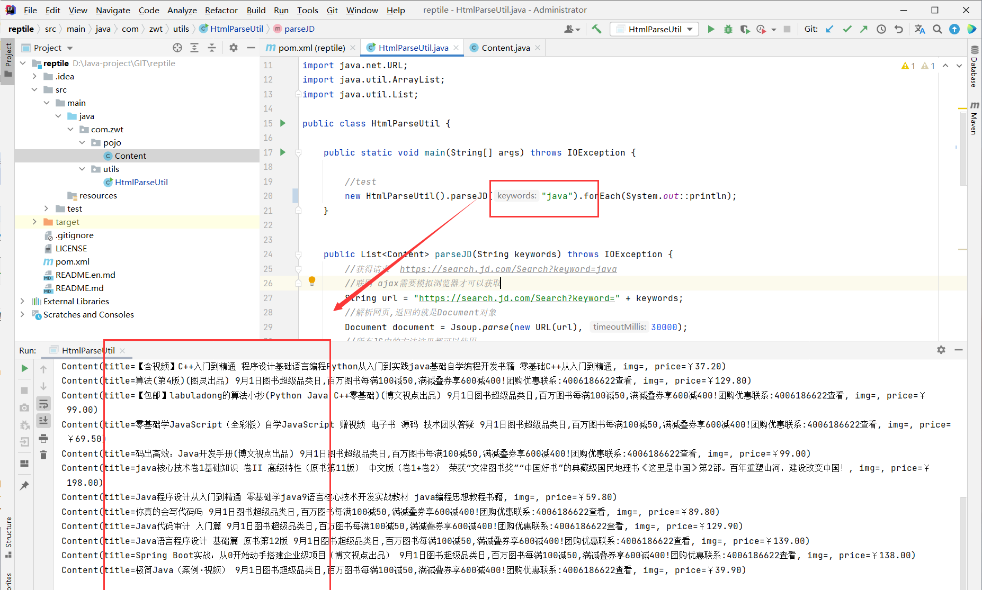The height and width of the screenshot is (590, 982).
Task: Open the Maven tool window
Action: point(974,117)
